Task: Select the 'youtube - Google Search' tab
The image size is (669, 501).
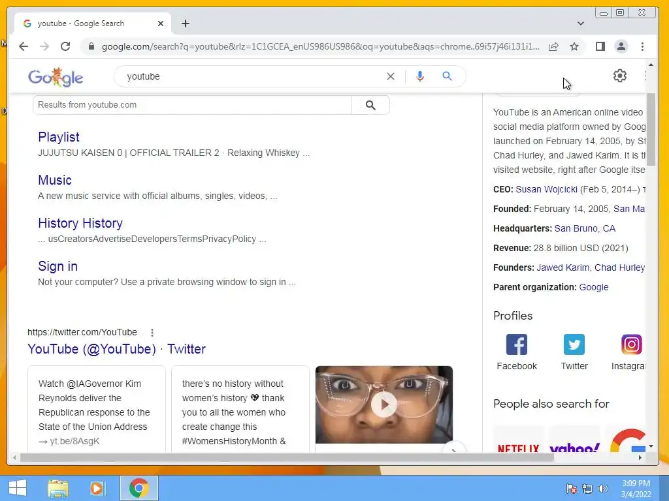Action: [x=93, y=23]
